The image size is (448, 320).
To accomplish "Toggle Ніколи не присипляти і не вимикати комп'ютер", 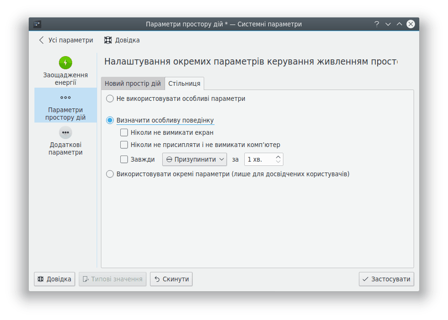I will point(124,145).
